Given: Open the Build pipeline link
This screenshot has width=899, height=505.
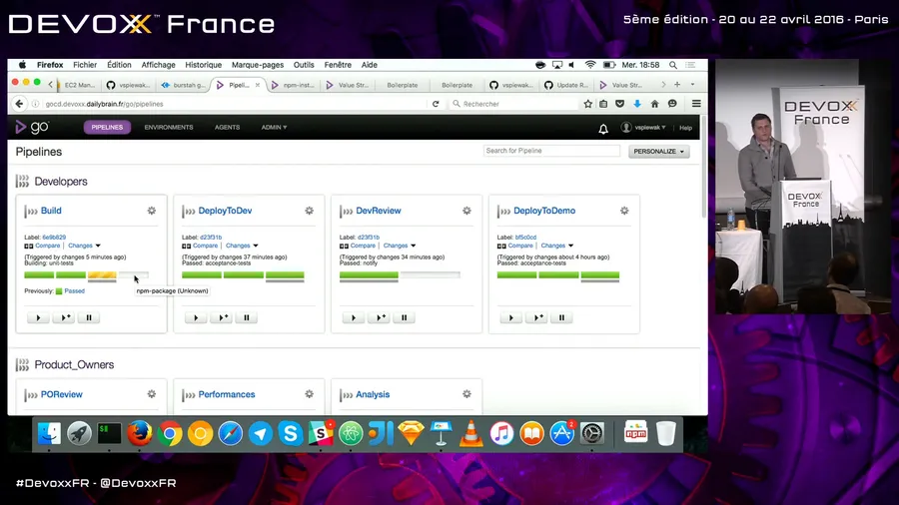Looking at the screenshot, I should 51,211.
